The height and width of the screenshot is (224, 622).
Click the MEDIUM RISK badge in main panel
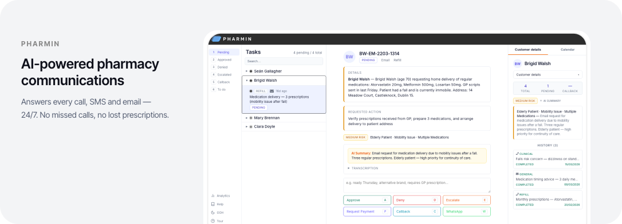pos(356,137)
